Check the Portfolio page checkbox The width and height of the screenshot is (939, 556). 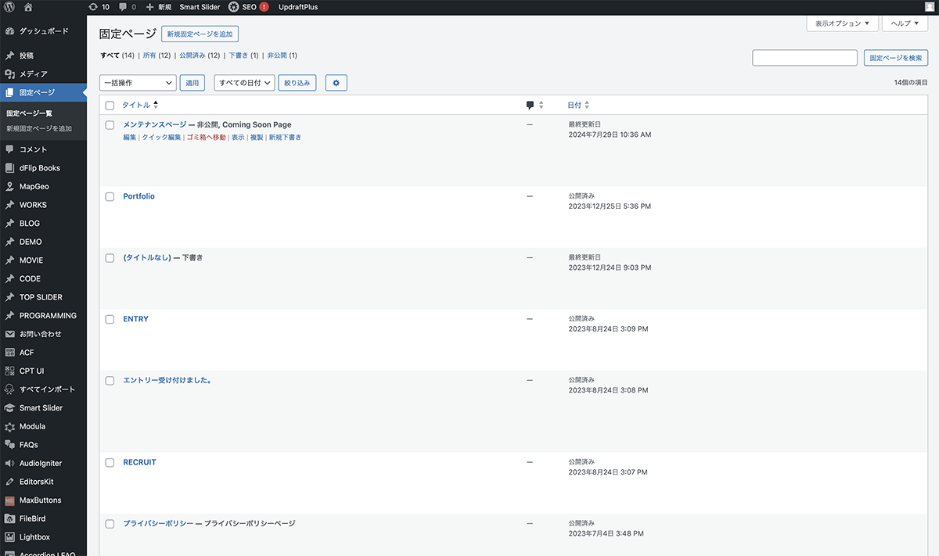pos(110,197)
